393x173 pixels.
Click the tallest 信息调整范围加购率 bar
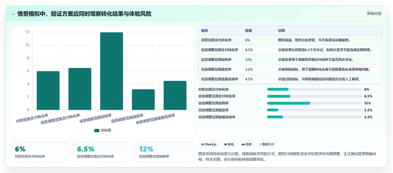coord(112,71)
